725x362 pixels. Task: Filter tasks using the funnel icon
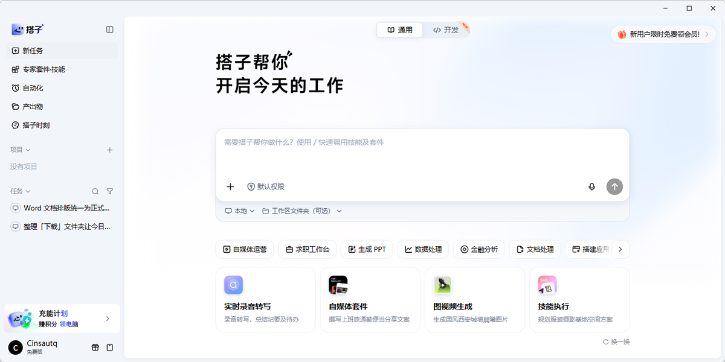(x=109, y=191)
